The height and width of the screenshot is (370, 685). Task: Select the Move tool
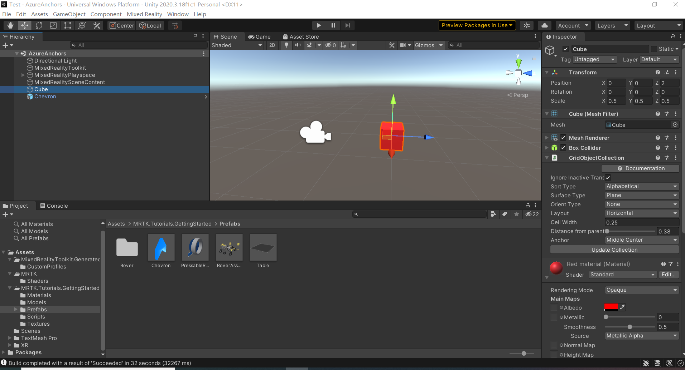(x=24, y=25)
